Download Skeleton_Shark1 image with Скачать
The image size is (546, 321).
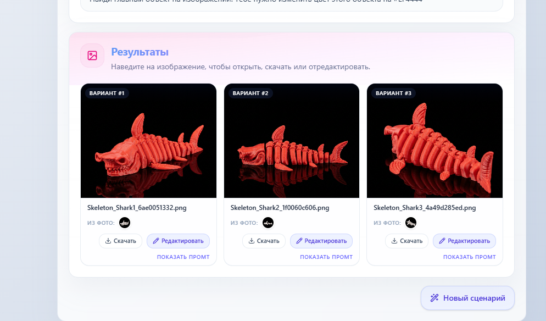120,241
